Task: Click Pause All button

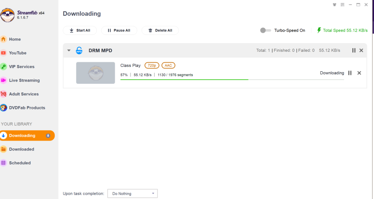Action: click(x=119, y=30)
